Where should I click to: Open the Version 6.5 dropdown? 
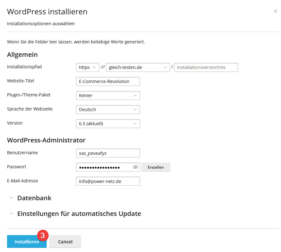pos(108,124)
